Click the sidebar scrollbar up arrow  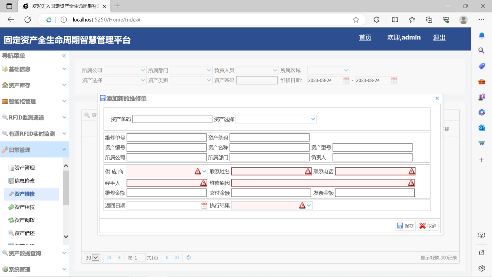coord(66,166)
